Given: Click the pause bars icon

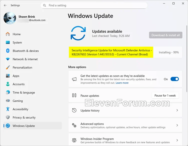Looking at the screenshot, I should 74,96.
